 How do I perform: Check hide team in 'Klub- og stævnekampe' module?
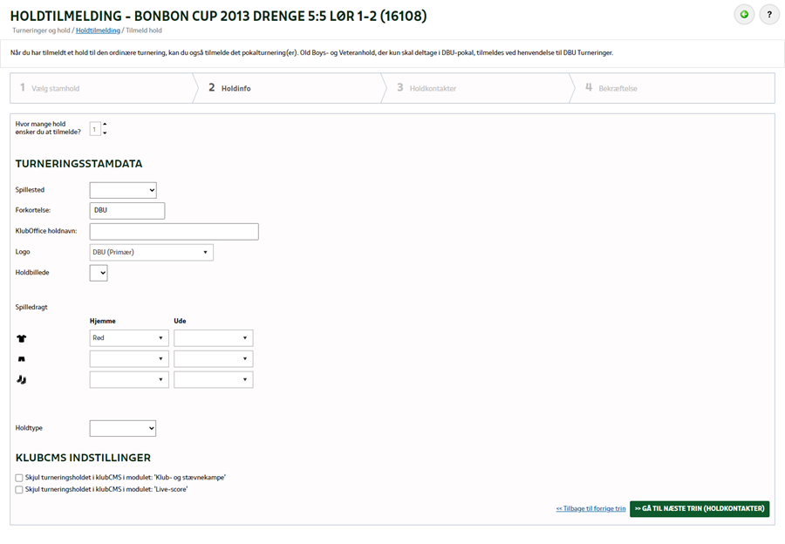[x=19, y=478]
